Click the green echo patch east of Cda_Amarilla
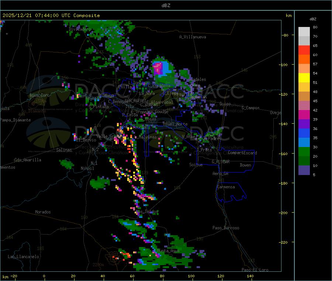 pyautogui.click(x=67, y=164)
